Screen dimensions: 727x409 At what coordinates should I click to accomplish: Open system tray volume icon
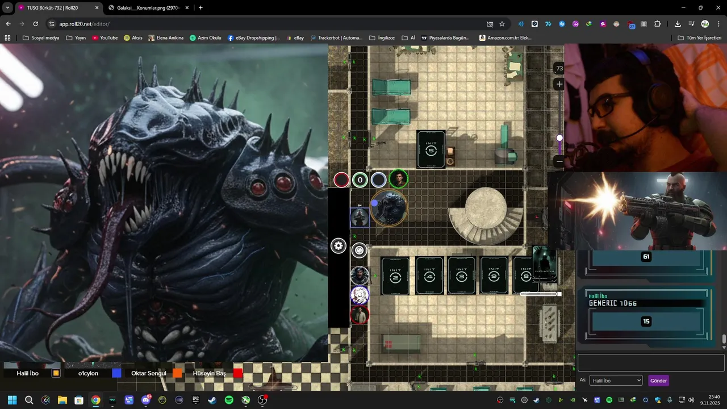pyautogui.click(x=691, y=400)
